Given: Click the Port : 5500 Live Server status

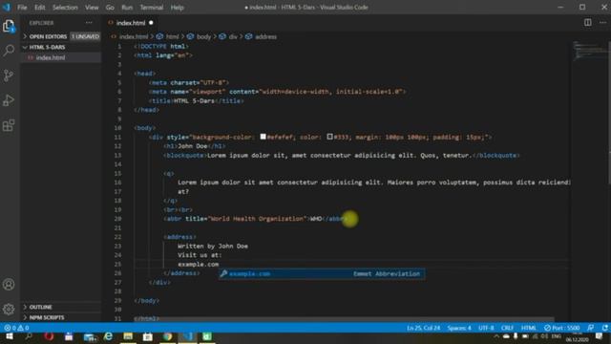Looking at the screenshot, I should click(561, 328).
